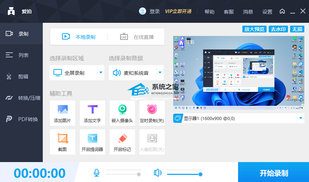Click the 添加文字 add text tool
309x182 pixels.
pyautogui.click(x=92, y=113)
